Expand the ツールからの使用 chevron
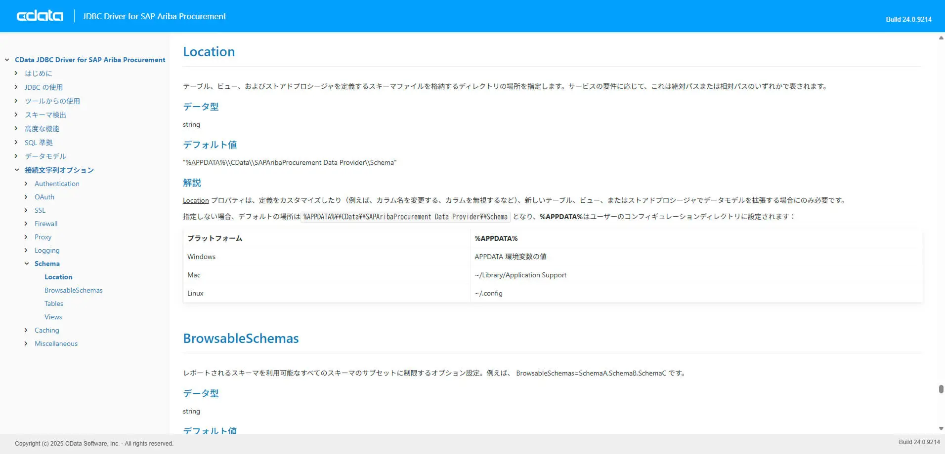 pos(16,101)
